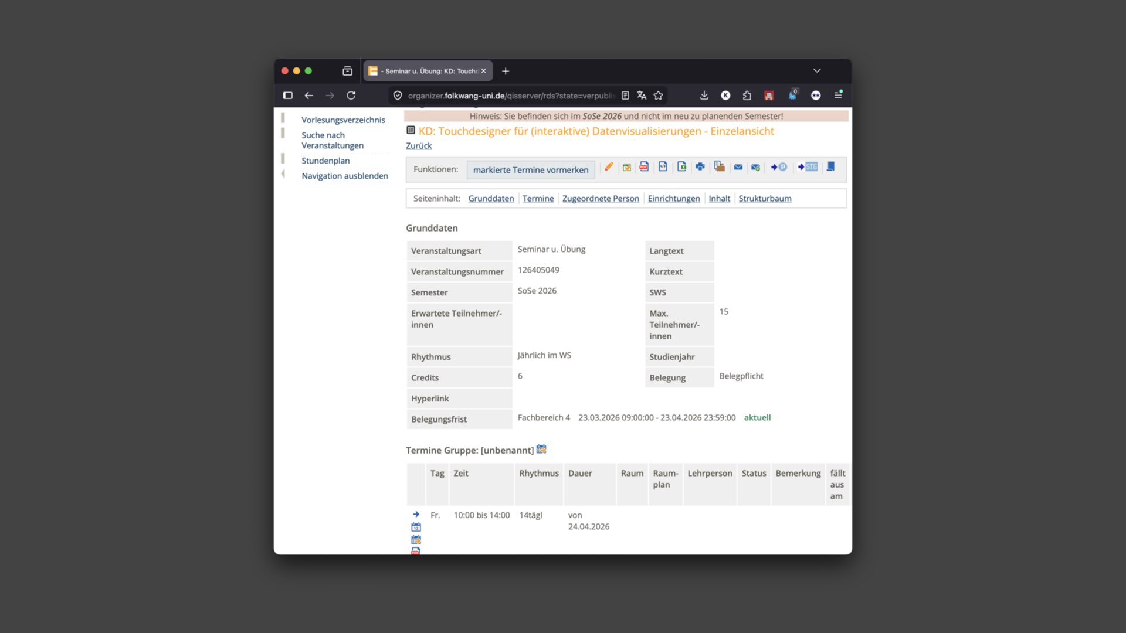Open Stundenplan from the sidebar

pyautogui.click(x=325, y=161)
